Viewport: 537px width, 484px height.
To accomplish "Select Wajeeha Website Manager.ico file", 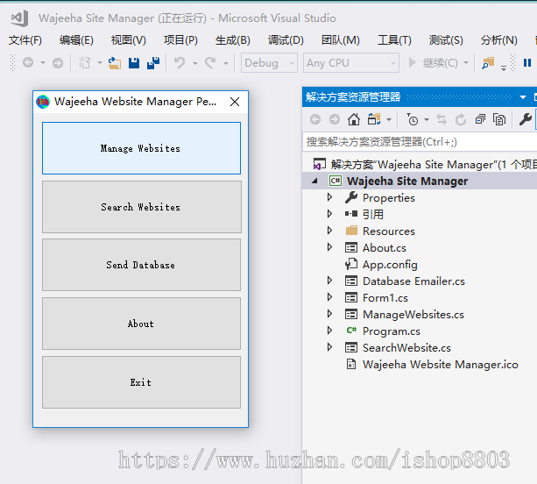I will pos(440,364).
